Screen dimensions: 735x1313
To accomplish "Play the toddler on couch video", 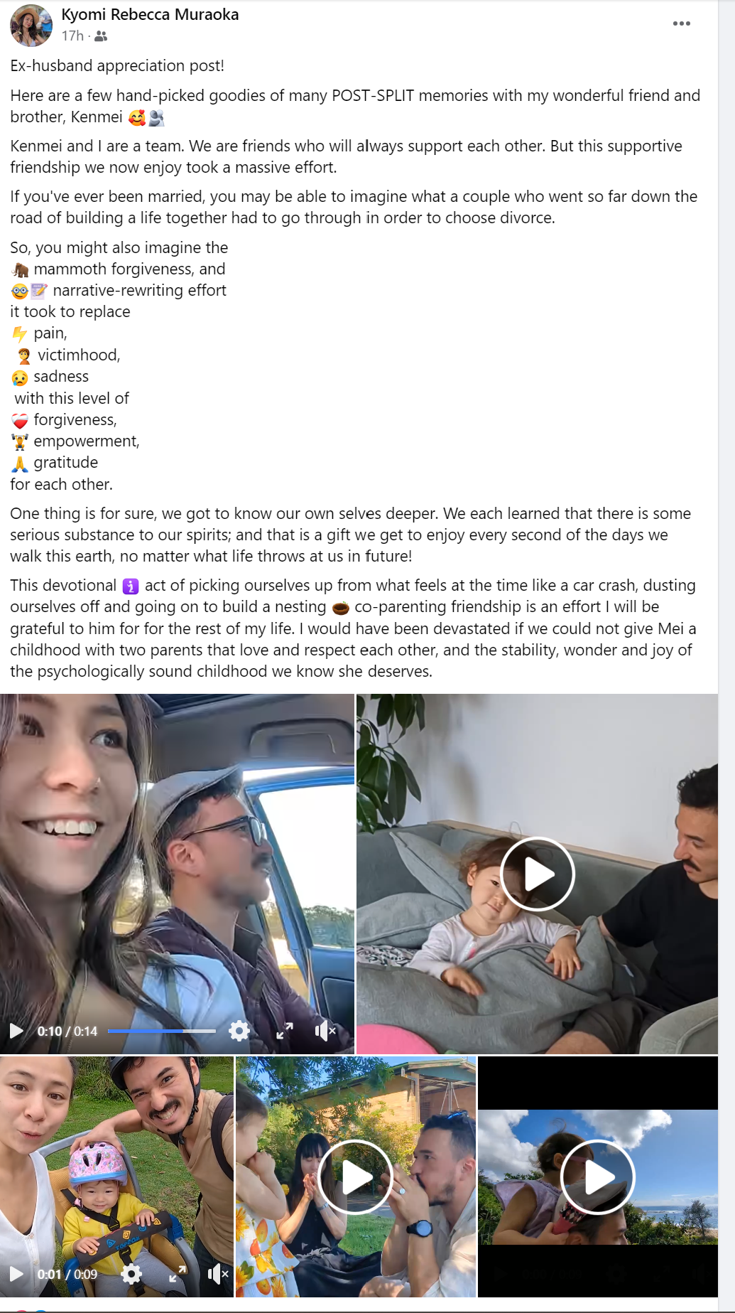I will [538, 874].
